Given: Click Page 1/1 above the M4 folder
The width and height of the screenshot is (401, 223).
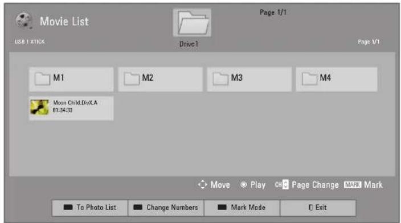Looking at the screenshot, I should point(369,42).
